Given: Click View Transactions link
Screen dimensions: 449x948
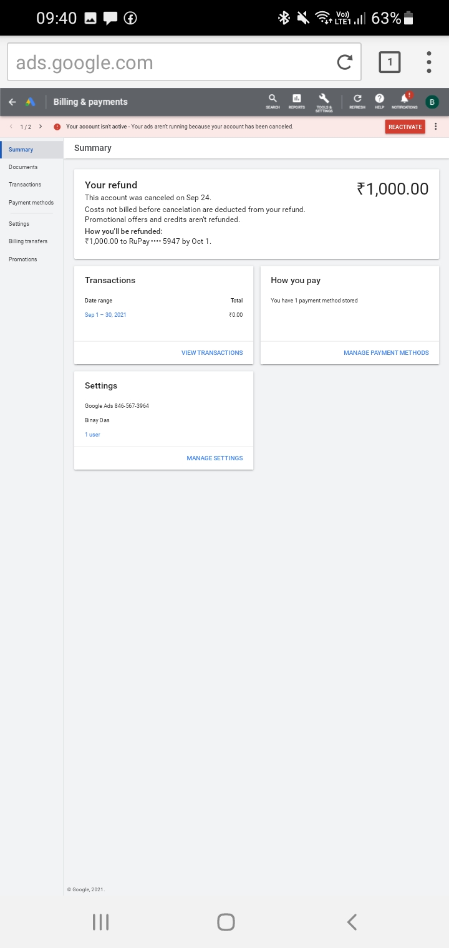Looking at the screenshot, I should [x=212, y=353].
